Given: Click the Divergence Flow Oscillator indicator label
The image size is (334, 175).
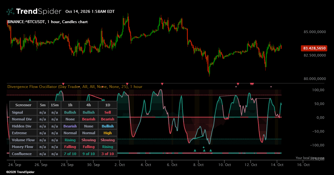Looking at the screenshot, I should pos(75,87).
